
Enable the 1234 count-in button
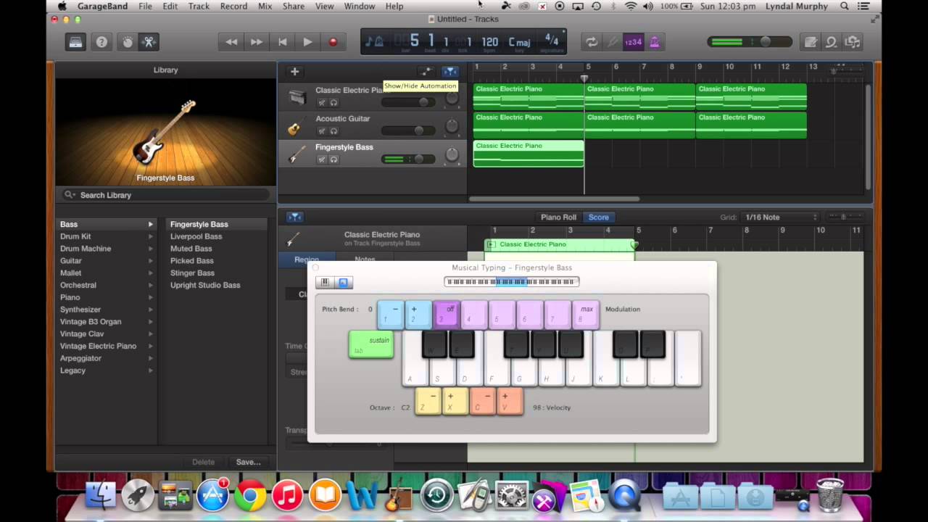click(x=633, y=42)
